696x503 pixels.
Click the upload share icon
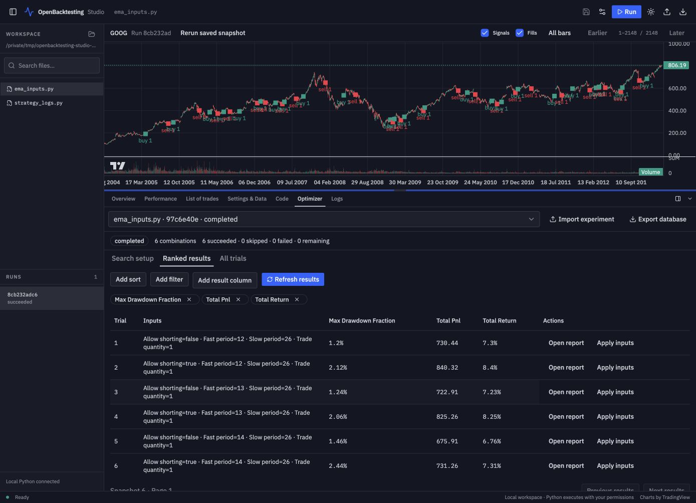[x=667, y=12]
